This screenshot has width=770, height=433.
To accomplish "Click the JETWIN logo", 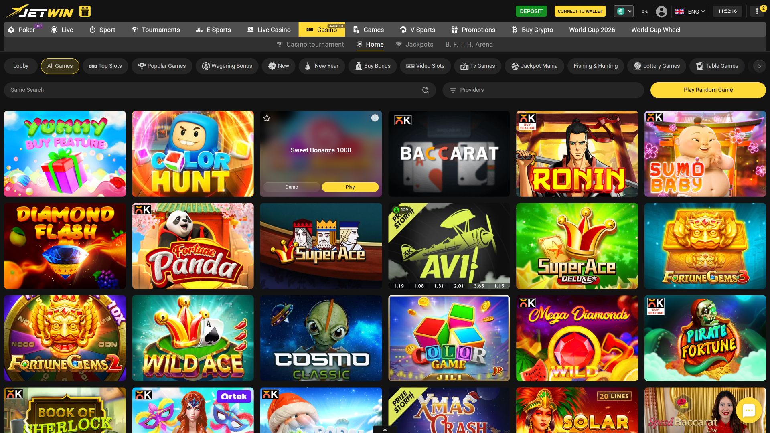I will point(39,11).
